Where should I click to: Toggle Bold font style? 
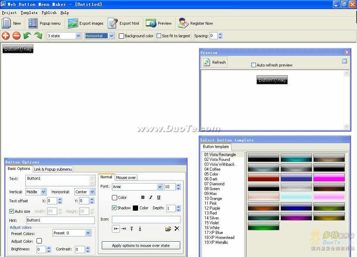143,197
